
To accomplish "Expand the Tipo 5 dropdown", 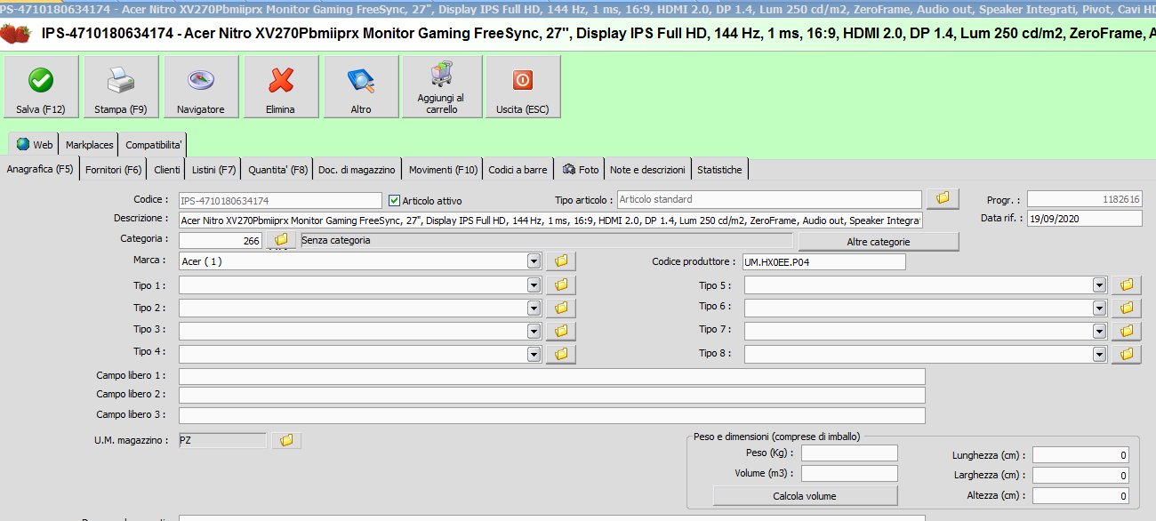I will tap(1099, 285).
